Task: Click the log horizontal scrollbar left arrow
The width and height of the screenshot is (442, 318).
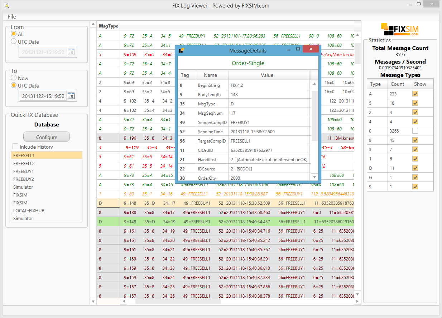Action: pyautogui.click(x=124, y=301)
